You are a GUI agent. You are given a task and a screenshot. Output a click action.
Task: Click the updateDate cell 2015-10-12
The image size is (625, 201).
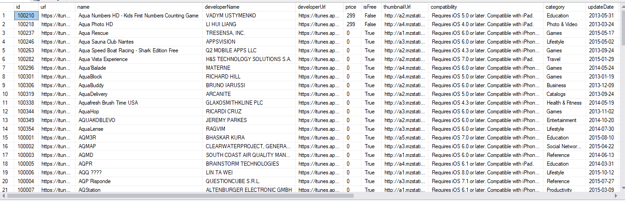tap(602, 173)
